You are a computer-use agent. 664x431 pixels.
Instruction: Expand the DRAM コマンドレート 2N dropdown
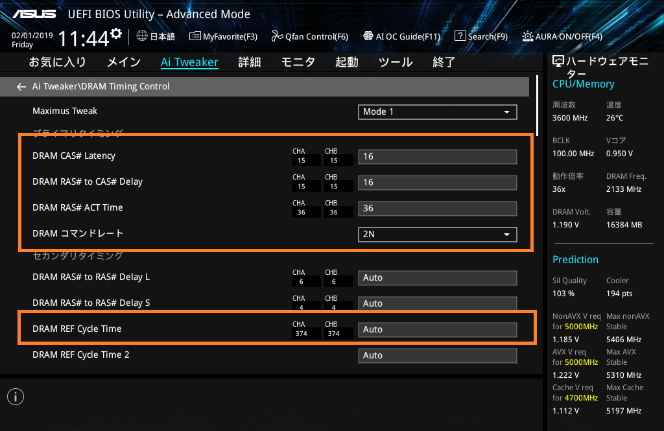438,234
